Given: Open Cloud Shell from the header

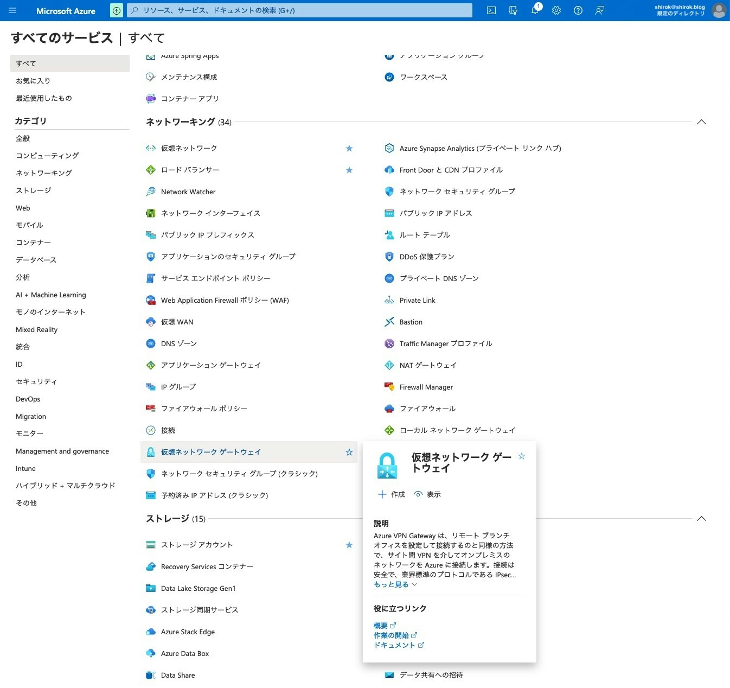Looking at the screenshot, I should tap(491, 10).
